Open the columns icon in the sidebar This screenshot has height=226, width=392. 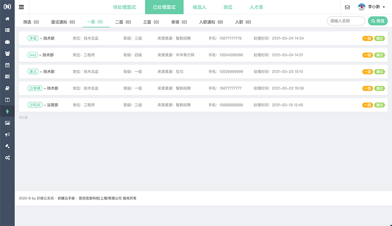click(7, 100)
